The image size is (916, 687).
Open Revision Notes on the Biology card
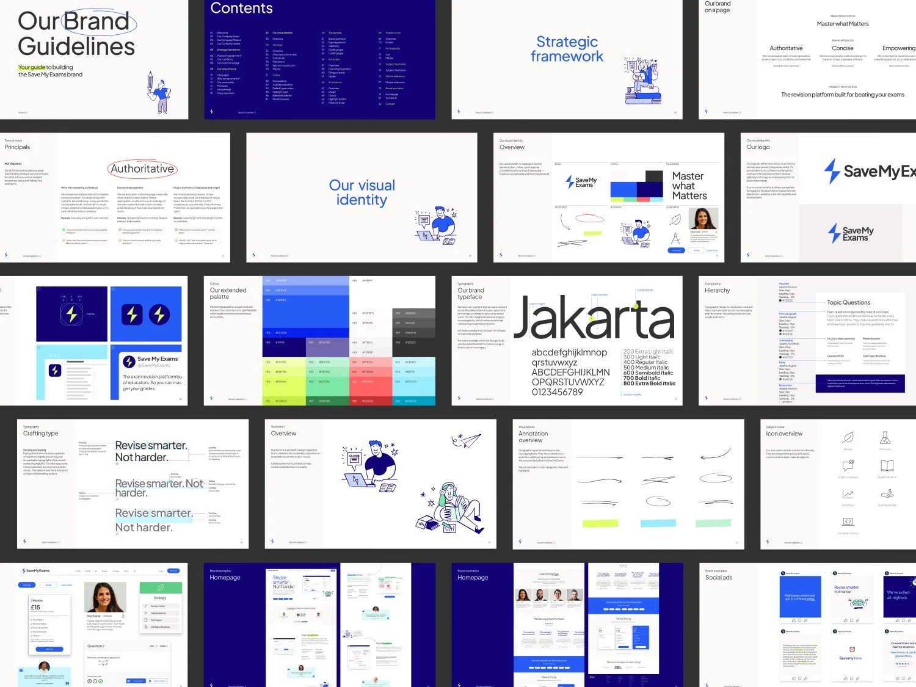(x=161, y=606)
